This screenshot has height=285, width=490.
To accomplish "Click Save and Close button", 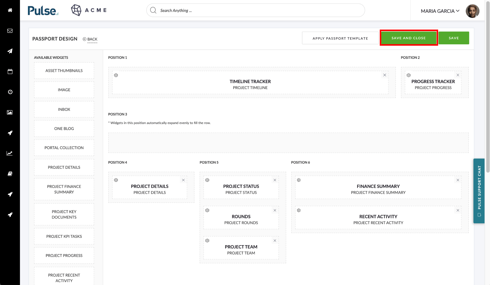I will tap(409, 38).
